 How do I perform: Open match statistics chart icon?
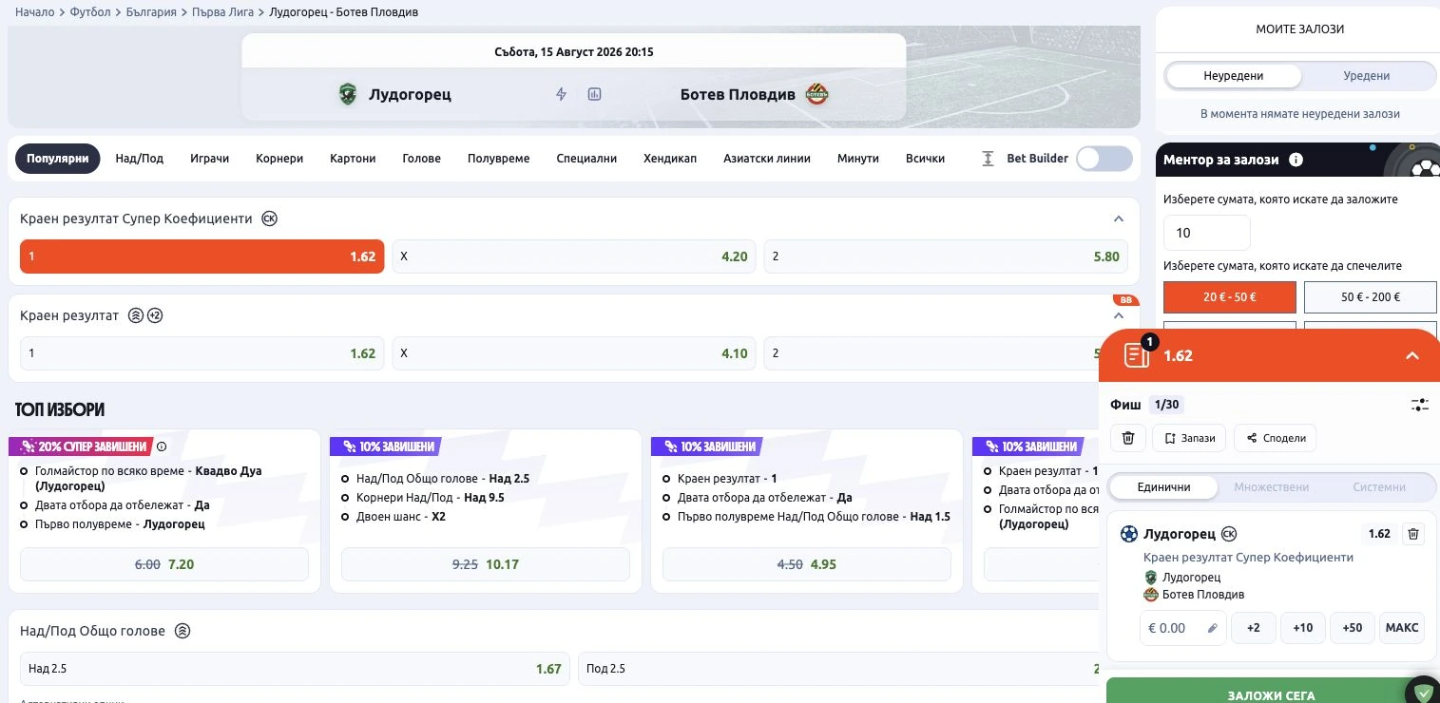pos(594,94)
